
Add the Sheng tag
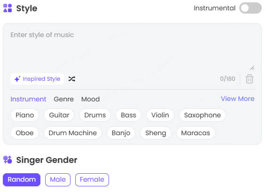pyautogui.click(x=156, y=133)
